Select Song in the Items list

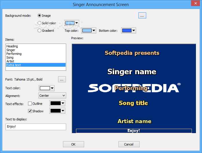click(36, 57)
